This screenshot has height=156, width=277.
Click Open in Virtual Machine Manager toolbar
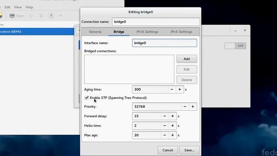pyautogui.click(x=17, y=16)
